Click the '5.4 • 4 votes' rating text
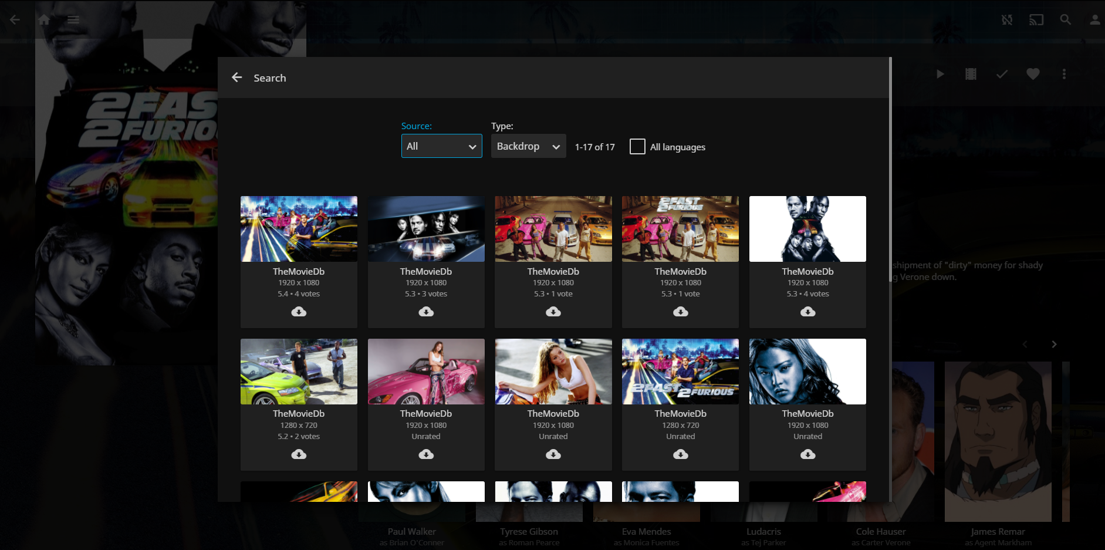 pos(299,293)
